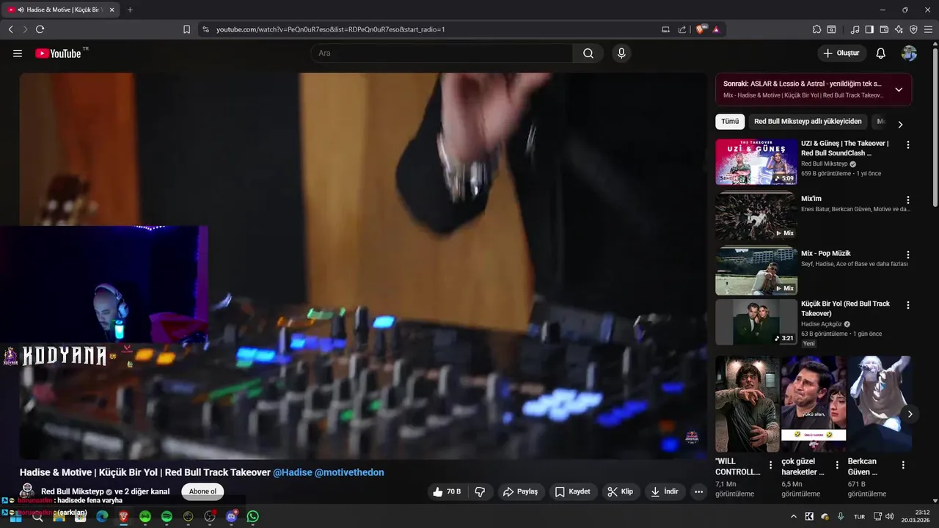
Task: Focus the Ara search input field
Action: click(x=442, y=54)
